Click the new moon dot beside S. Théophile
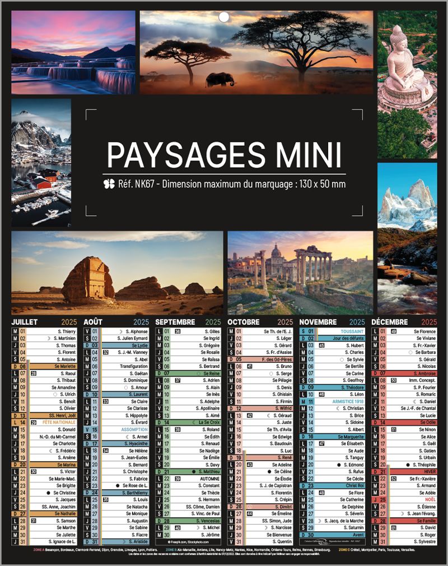The height and width of the screenshot is (566, 448). point(408,465)
